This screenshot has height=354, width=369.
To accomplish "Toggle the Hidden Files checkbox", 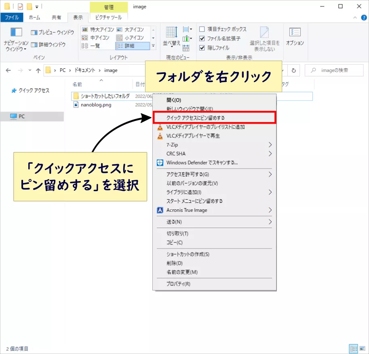I will (202, 48).
